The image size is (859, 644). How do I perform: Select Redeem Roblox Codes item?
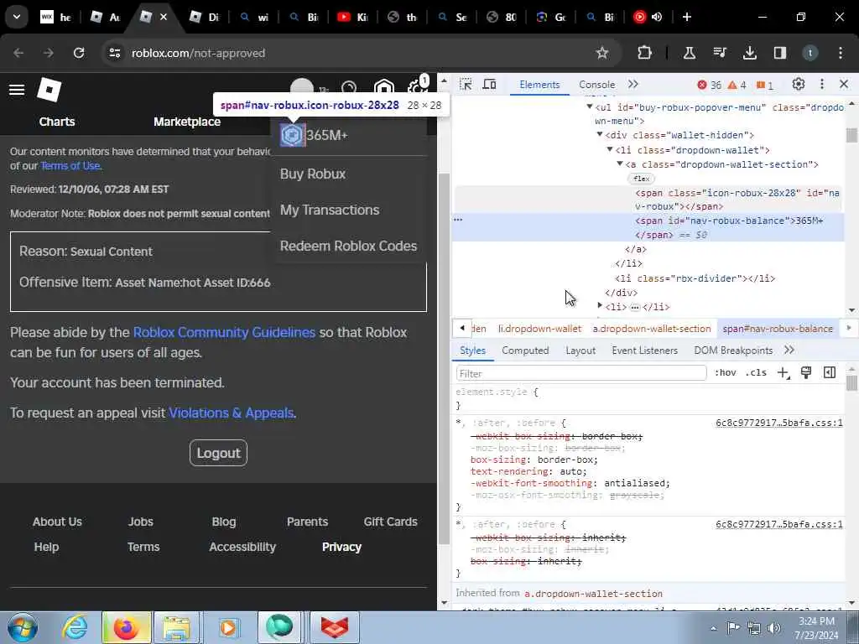coord(348,246)
